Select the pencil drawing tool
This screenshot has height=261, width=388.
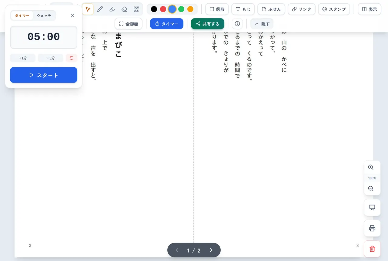100,9
